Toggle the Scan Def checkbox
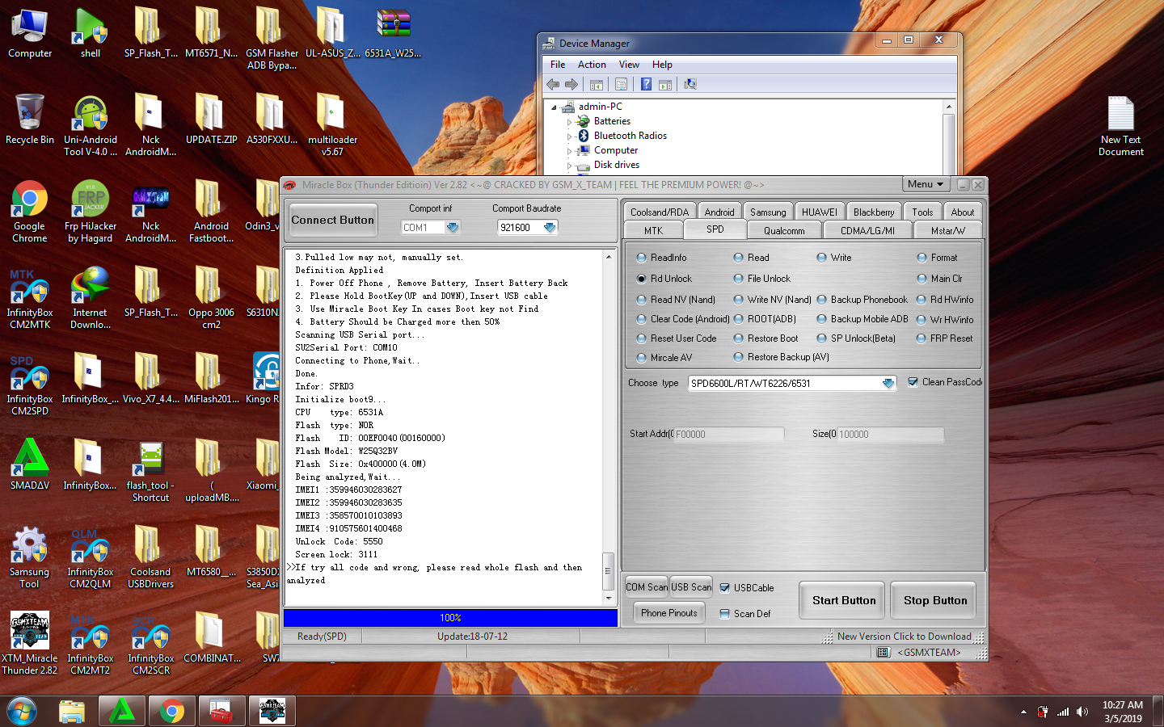1164x727 pixels. click(x=725, y=614)
